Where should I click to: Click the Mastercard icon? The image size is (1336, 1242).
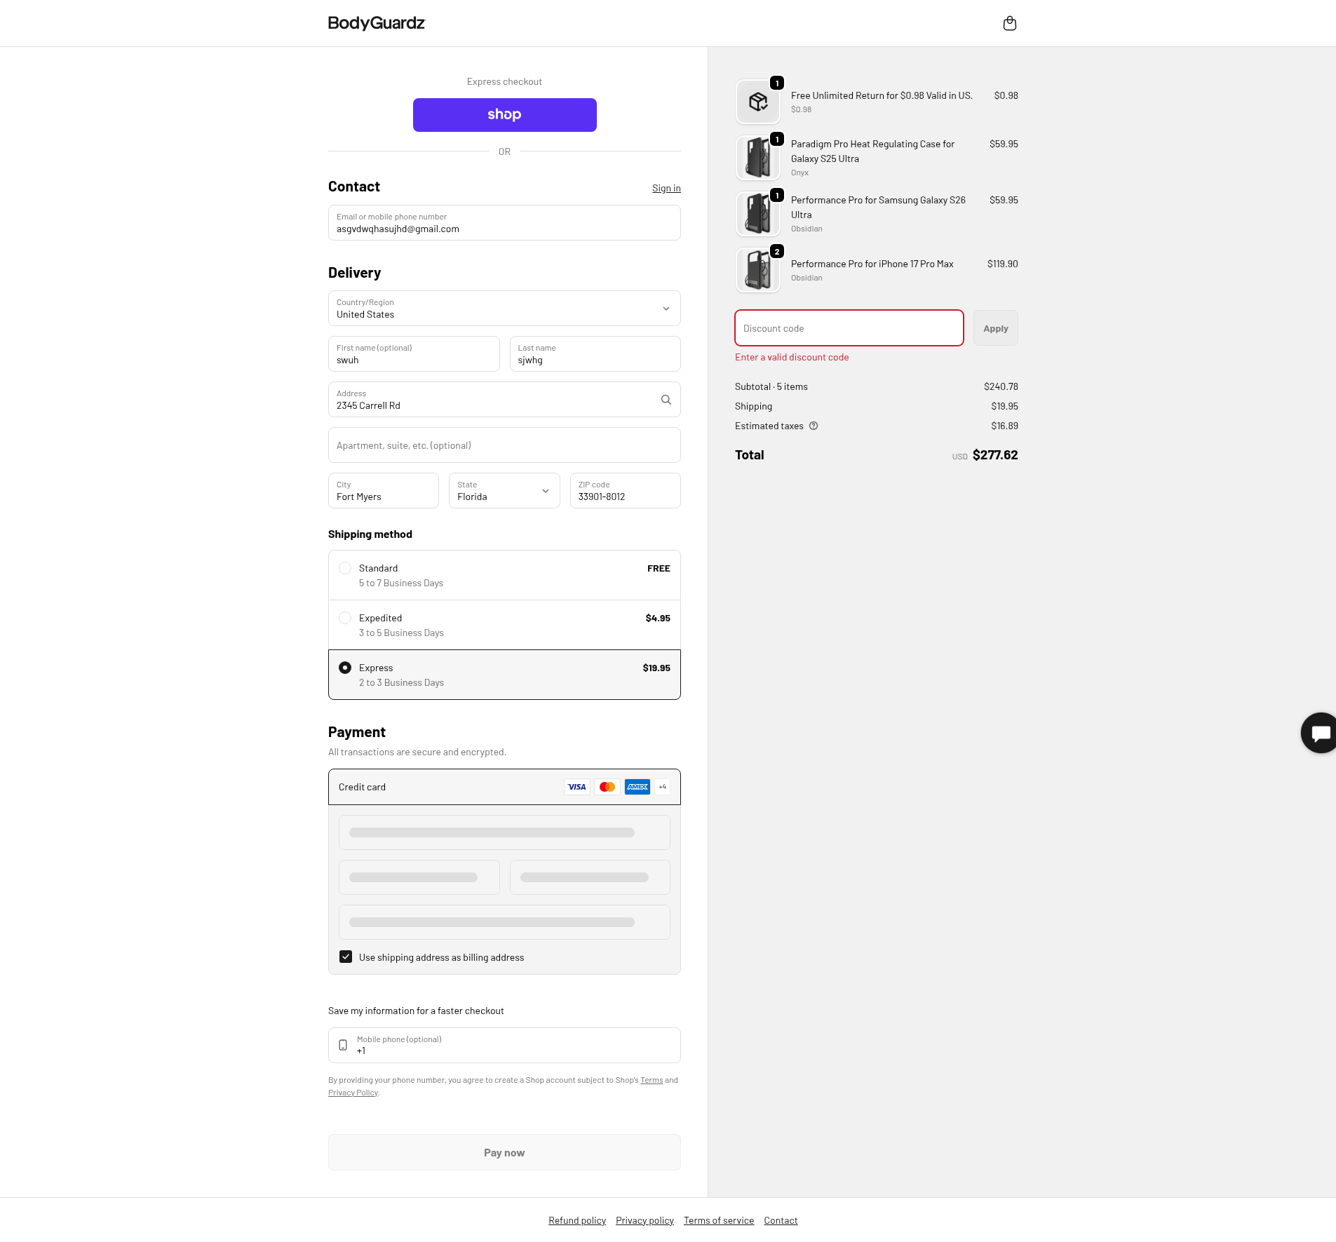[606, 786]
